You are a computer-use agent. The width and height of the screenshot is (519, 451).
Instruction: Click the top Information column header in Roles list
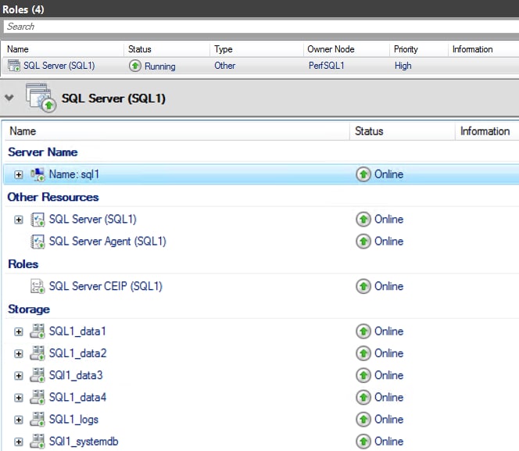click(484, 49)
